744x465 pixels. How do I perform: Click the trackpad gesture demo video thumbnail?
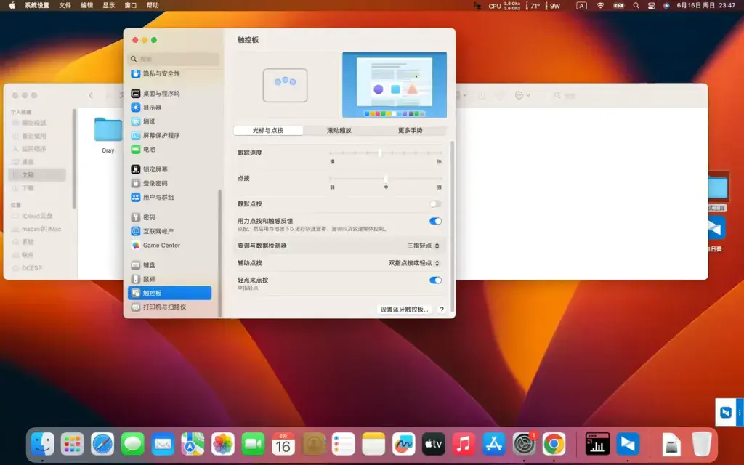pos(395,85)
